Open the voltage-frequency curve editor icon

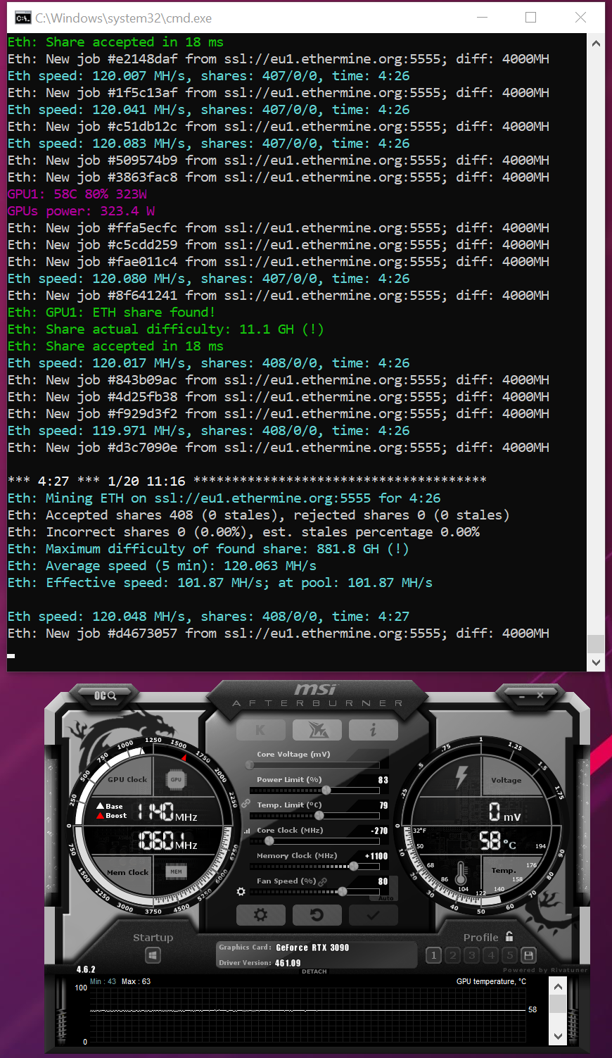[x=247, y=831]
